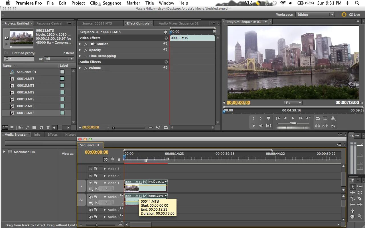This screenshot has height=228, width=365.
Task: Toggle track lock box for Video 1
Action: click(x=101, y=183)
